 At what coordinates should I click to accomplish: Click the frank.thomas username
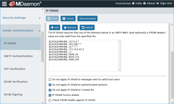[123, 4]
